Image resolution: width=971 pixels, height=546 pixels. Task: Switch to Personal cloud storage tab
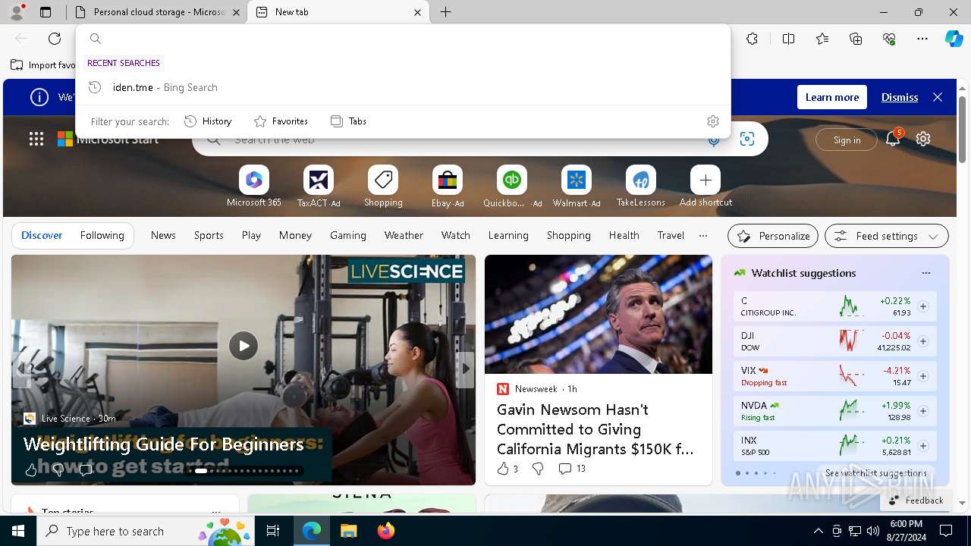click(x=156, y=12)
